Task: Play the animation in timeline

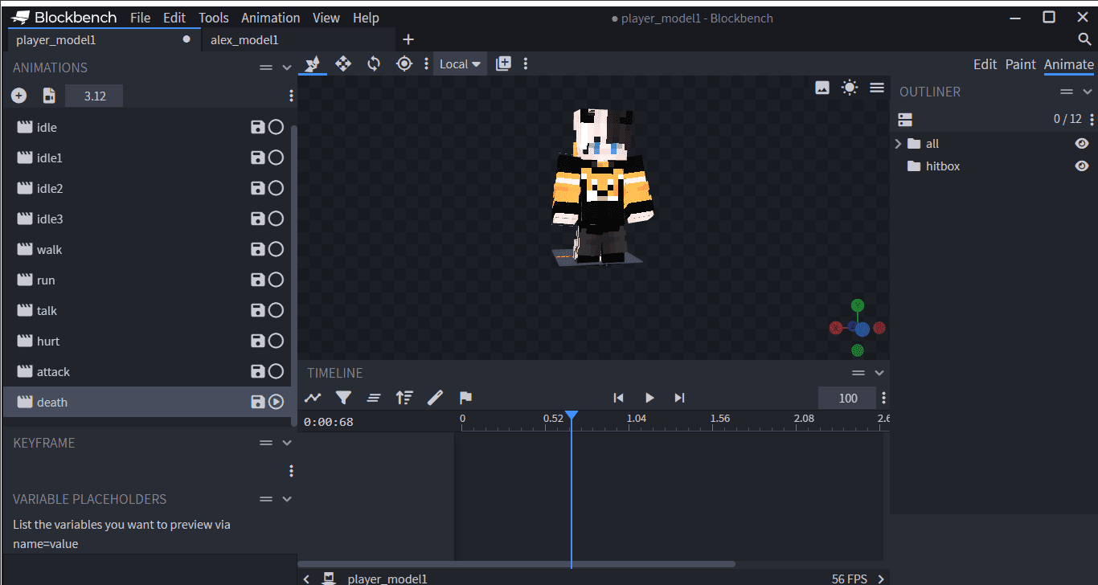Action: (x=649, y=398)
